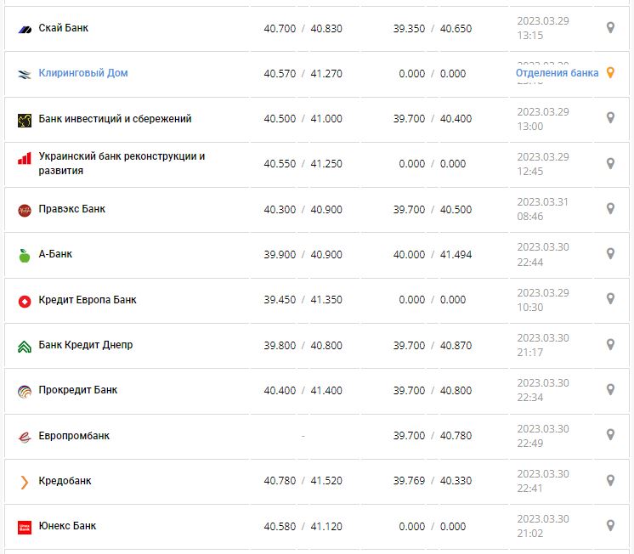Click the 2023.03.31 08:46 Правэкс Банк timestamp
Screen dimensions: 634x554
542,209
